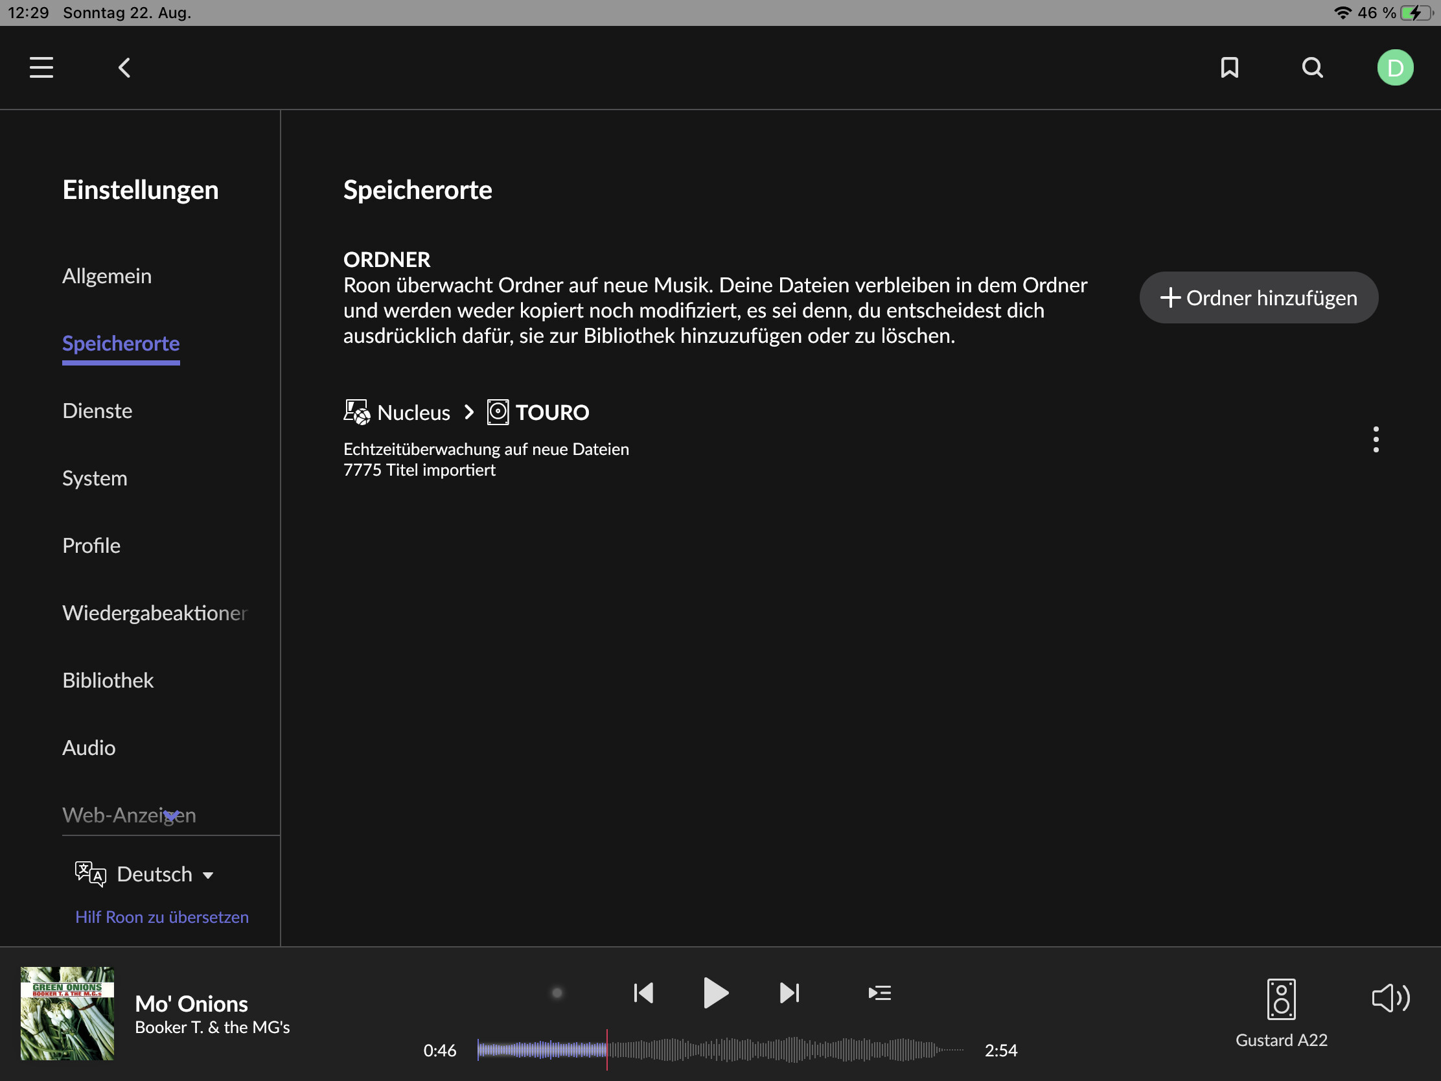Go back using the back arrow
Image resolution: width=1441 pixels, height=1081 pixels.
(124, 67)
